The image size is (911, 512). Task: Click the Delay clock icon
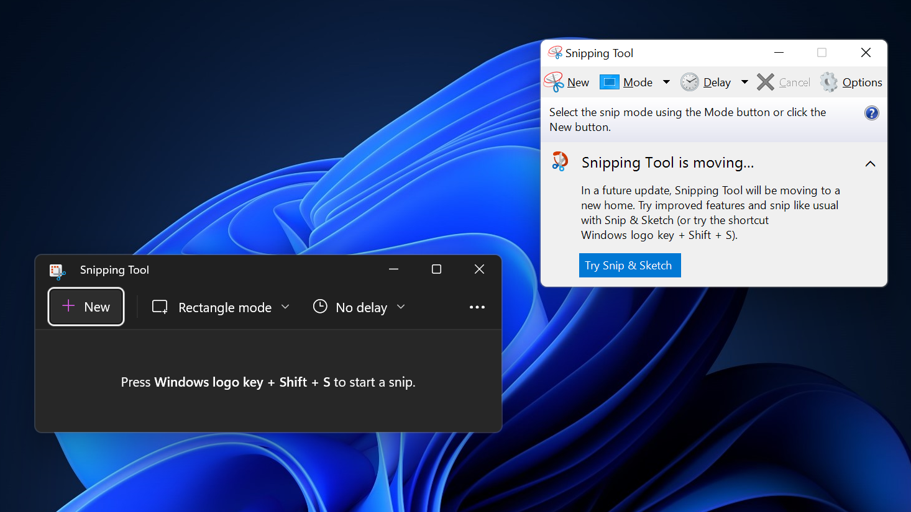tap(689, 81)
